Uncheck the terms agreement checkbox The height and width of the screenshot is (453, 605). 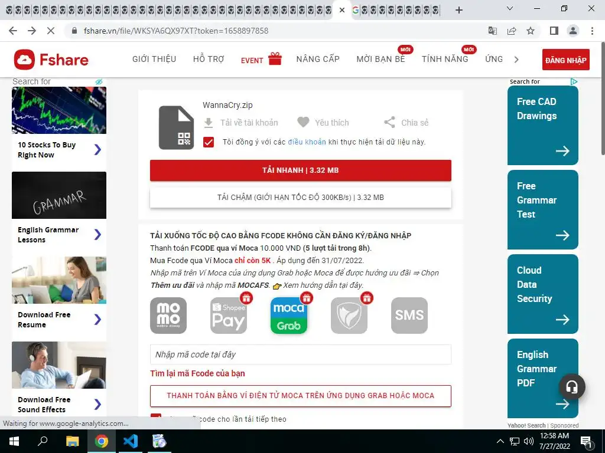tap(209, 142)
